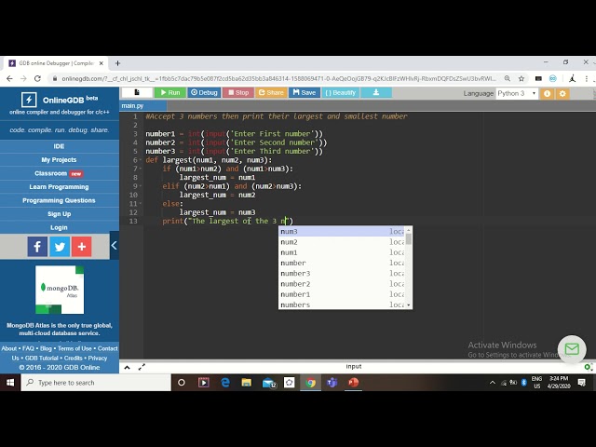This screenshot has width=596, height=447.
Task: Start the Debug session
Action: 204,92
